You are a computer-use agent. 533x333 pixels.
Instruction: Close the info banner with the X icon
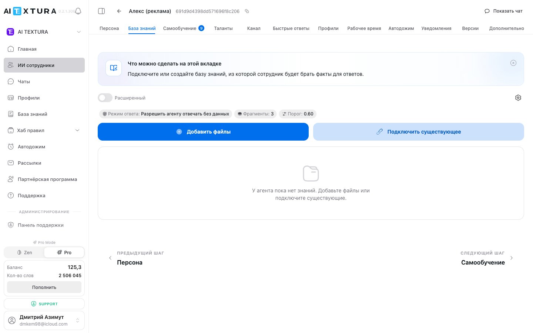coord(513,63)
